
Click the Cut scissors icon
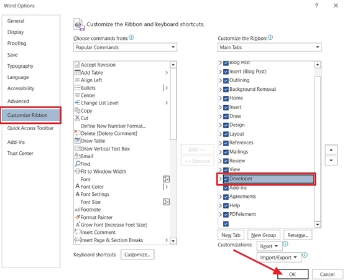pos(77,118)
